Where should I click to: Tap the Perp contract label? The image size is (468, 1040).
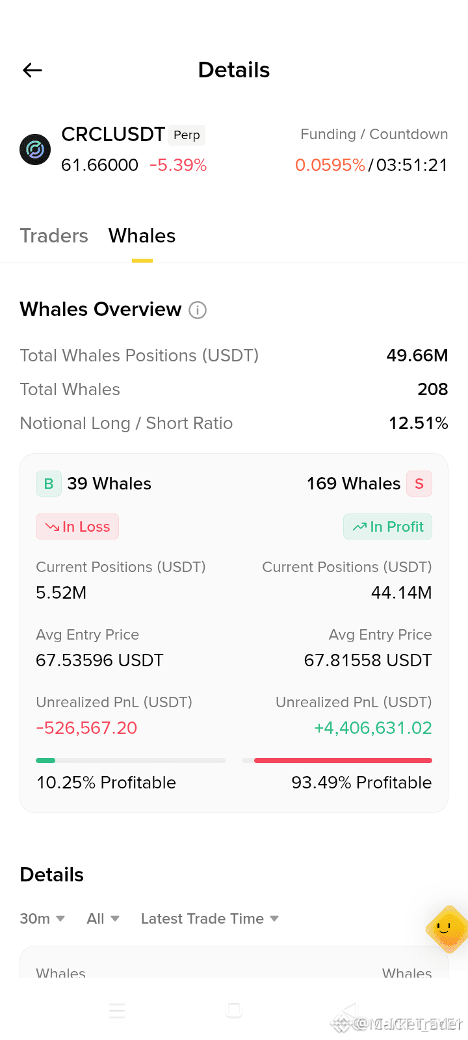click(x=187, y=135)
